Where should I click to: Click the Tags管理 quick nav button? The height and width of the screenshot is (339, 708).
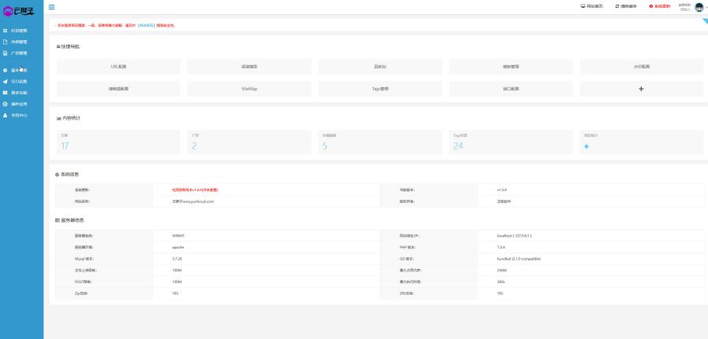coord(380,89)
